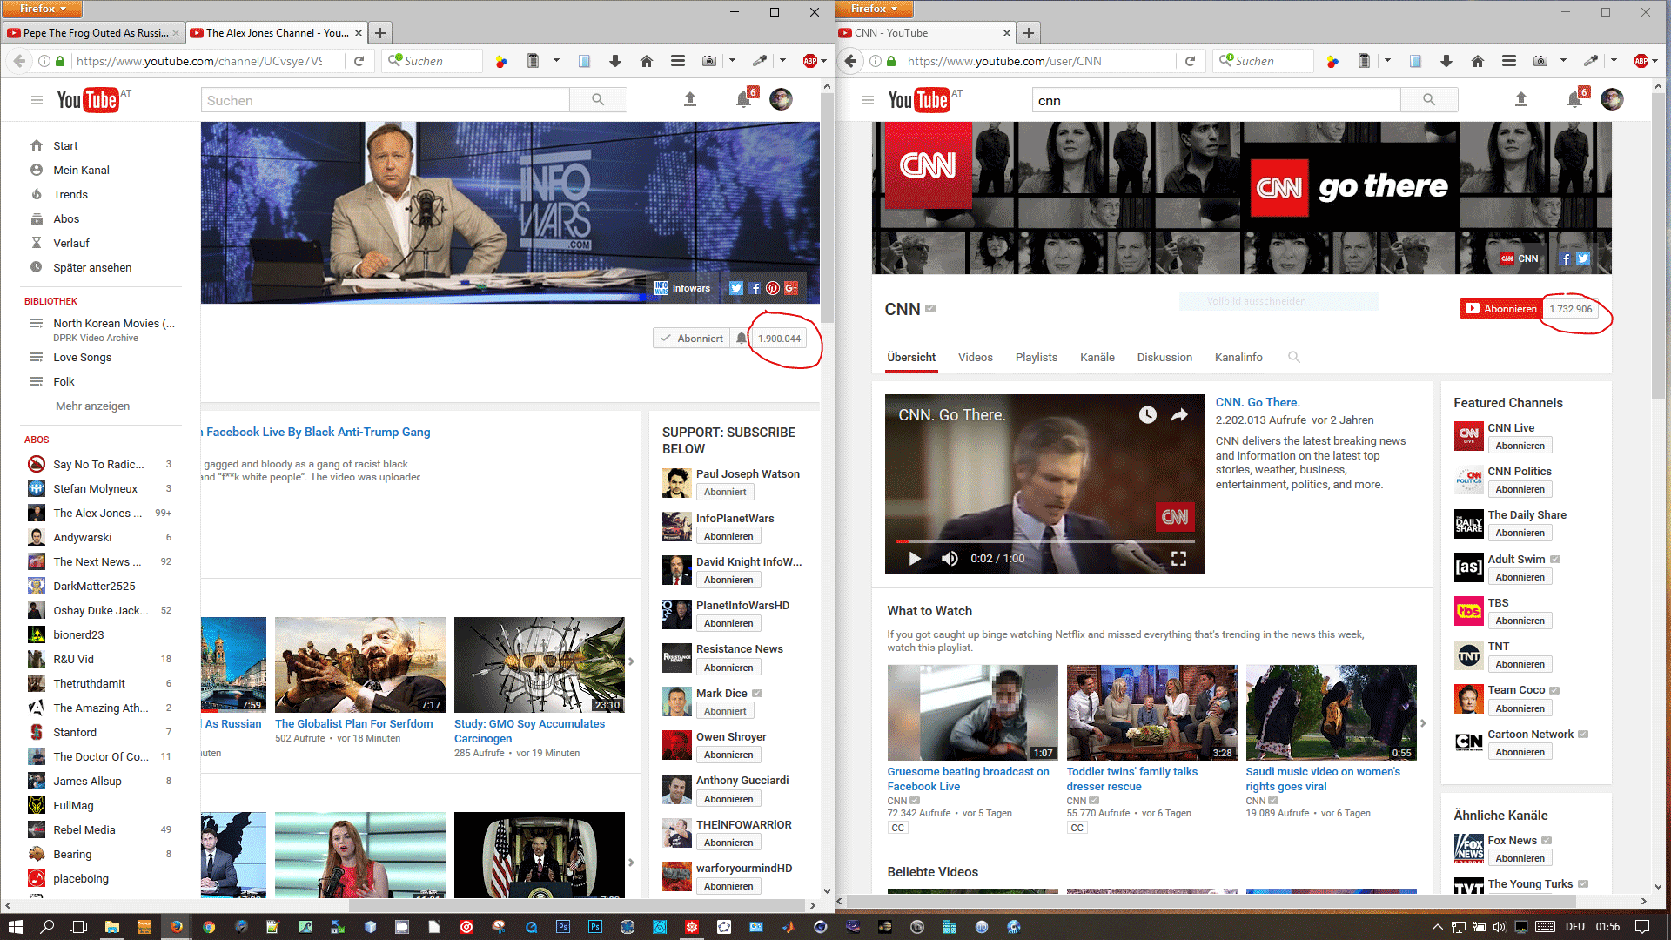The width and height of the screenshot is (1671, 940).
Task: Expand Mehr anzeigen in Bibliothek sidebar
Action: point(92,406)
